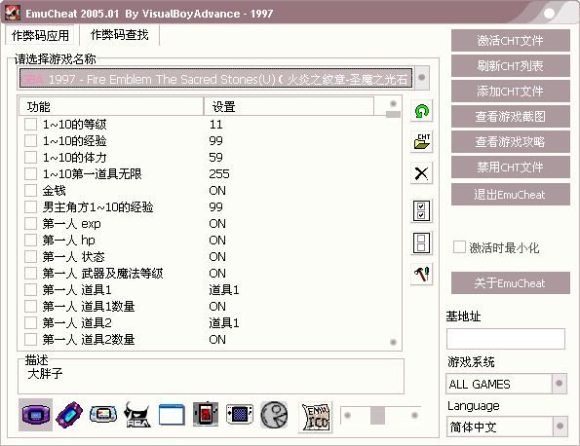Image resolution: width=580 pixels, height=446 pixels.
Task: Select the EMU ICO scroll icon
Action: pyautogui.click(x=315, y=417)
